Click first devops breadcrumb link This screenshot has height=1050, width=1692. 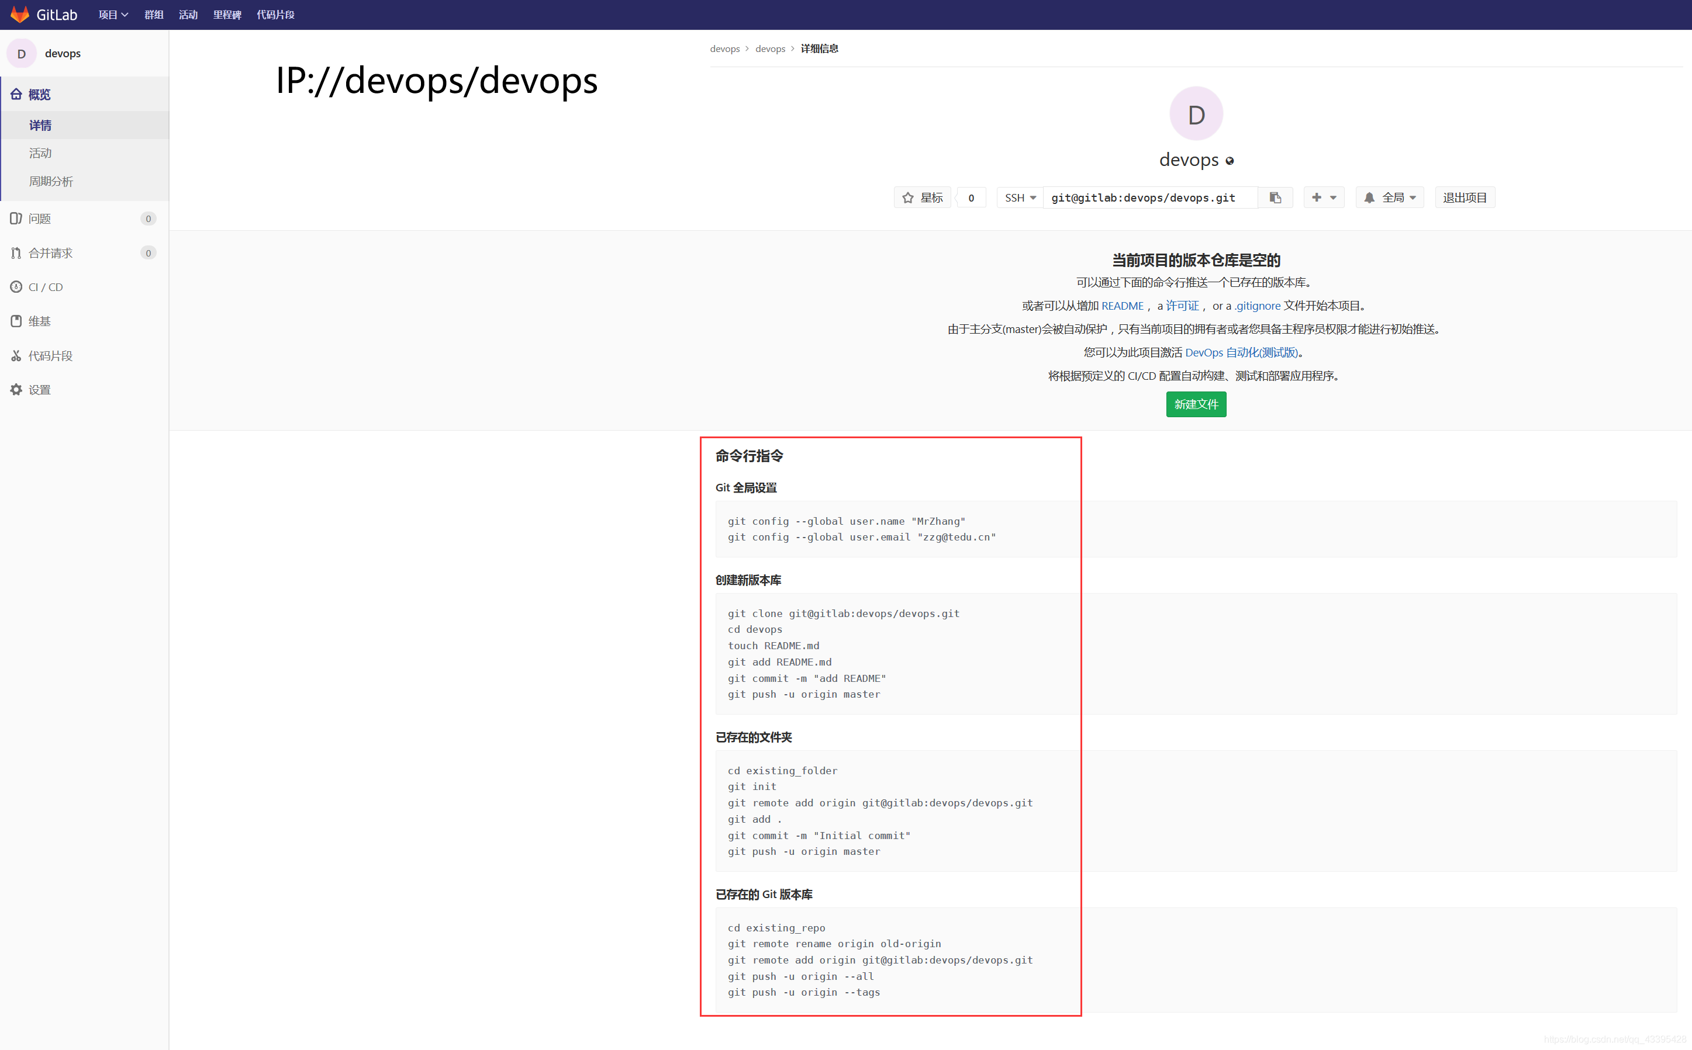(x=725, y=48)
